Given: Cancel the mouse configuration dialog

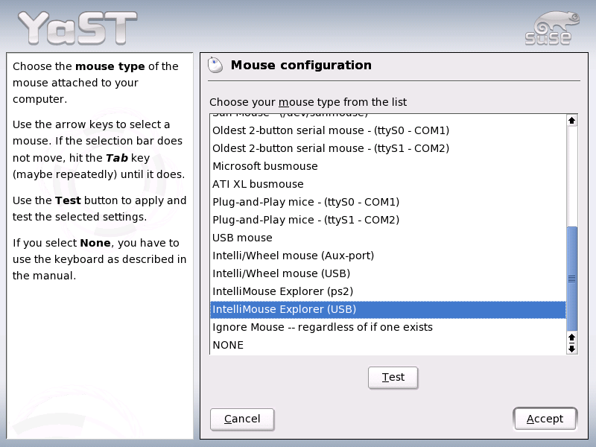Looking at the screenshot, I should 242,419.
